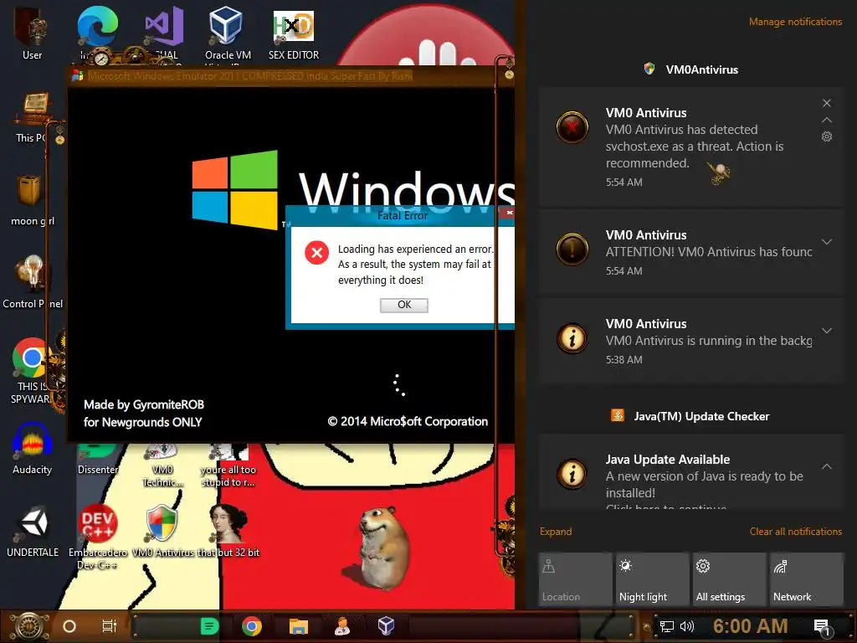Screen dimensions: 857x643
Task: Open the 'youre all too stupid' desktop icon
Action: 228,466
